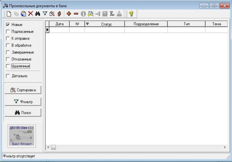Open help with yellow question mark icon
This screenshot has height=162, width=232.
[131, 14]
